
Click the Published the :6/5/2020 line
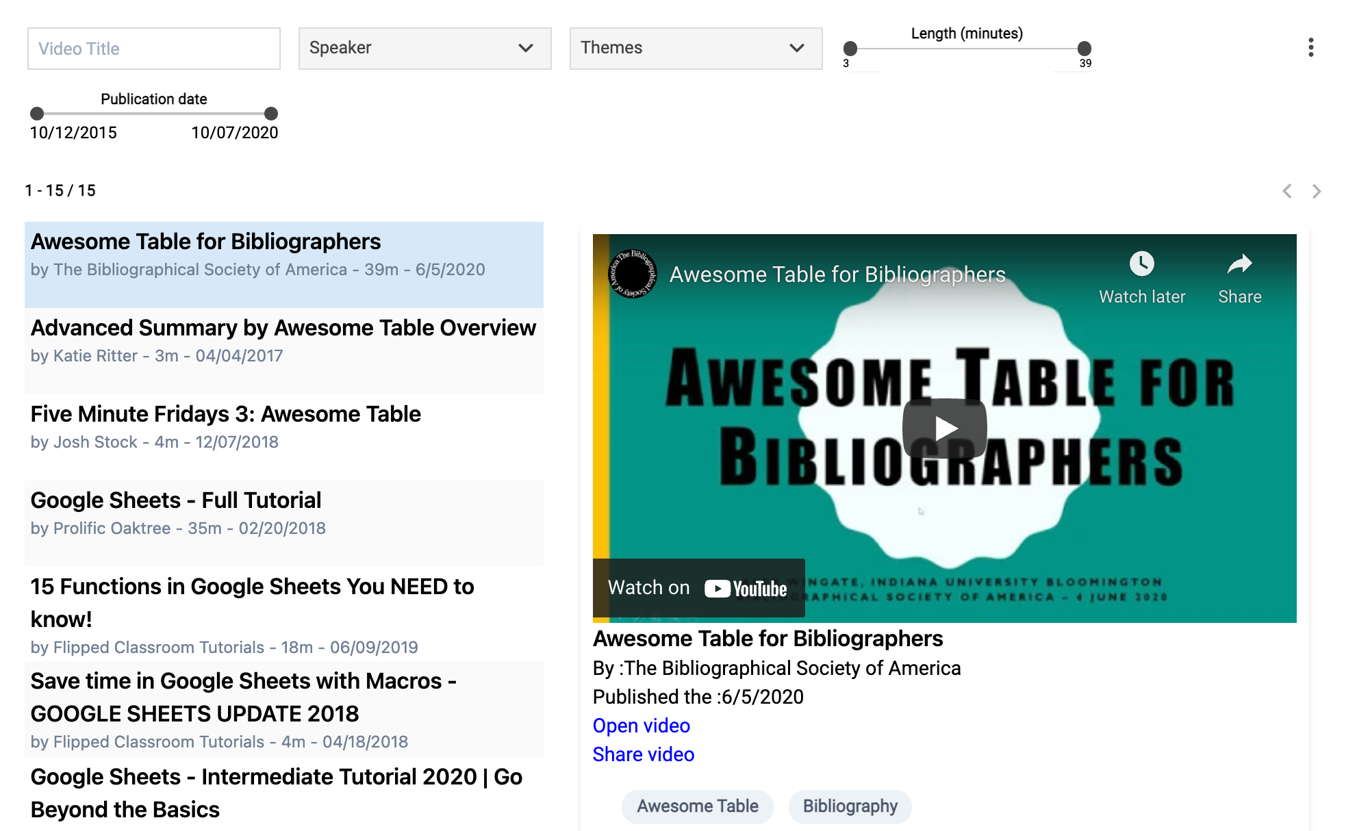698,697
